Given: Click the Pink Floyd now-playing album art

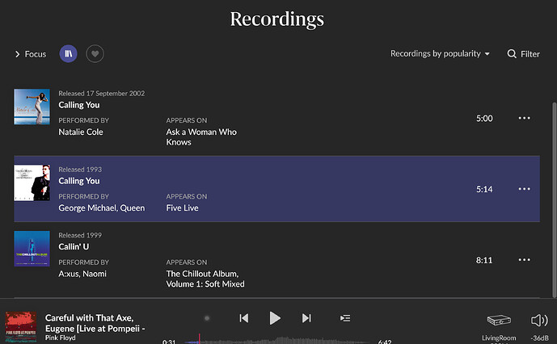Looking at the screenshot, I should click(x=21, y=327).
